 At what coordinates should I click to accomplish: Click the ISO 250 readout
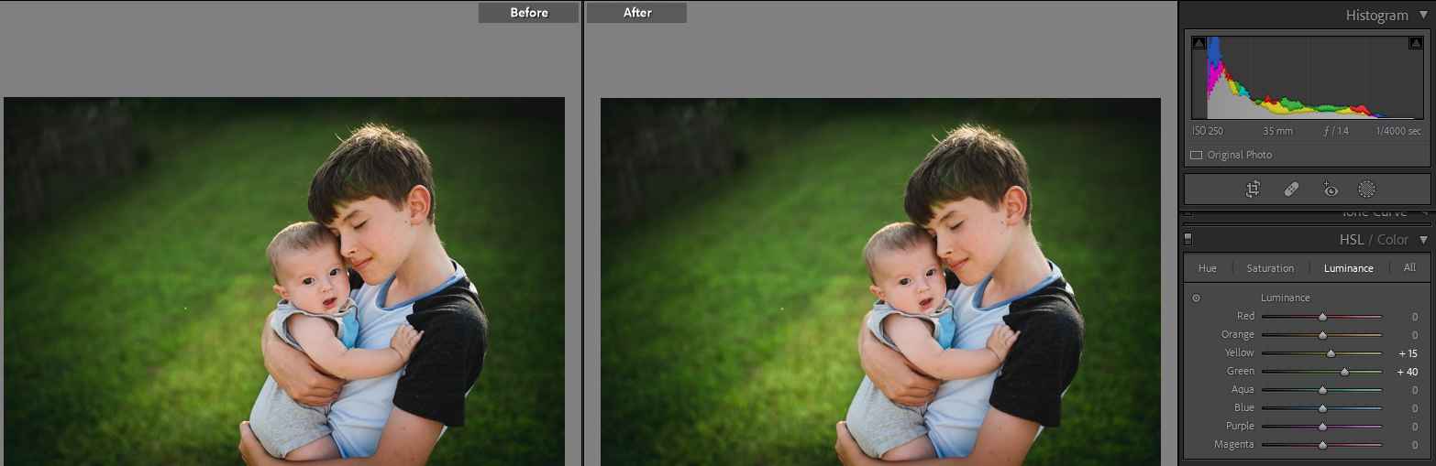pos(1209,132)
